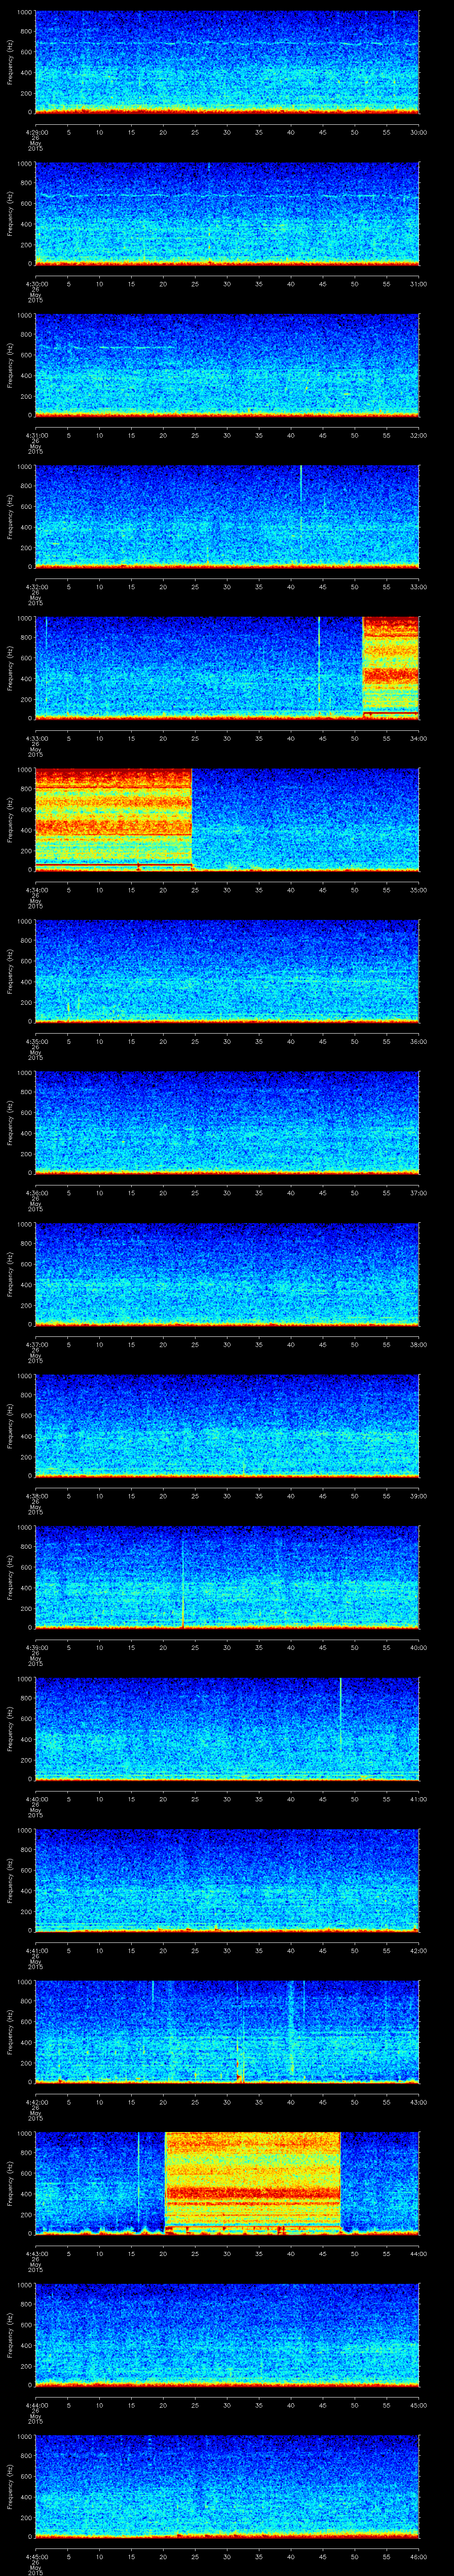454x2576 pixels.
Task: Select the spectrogram panel starting at 4:35:00
Action: [227, 971]
